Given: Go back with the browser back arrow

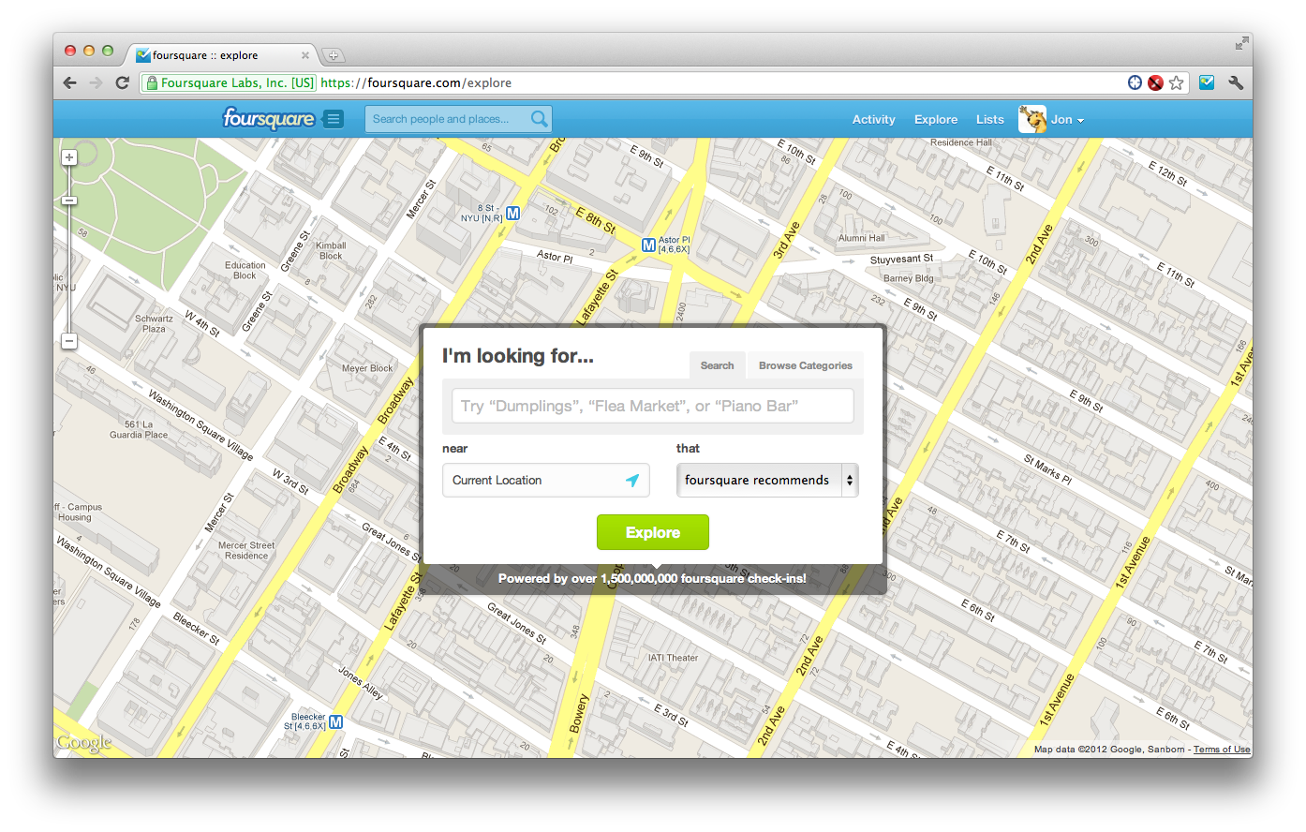Looking at the screenshot, I should [70, 82].
